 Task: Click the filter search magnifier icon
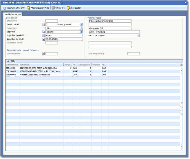tap(8, 61)
